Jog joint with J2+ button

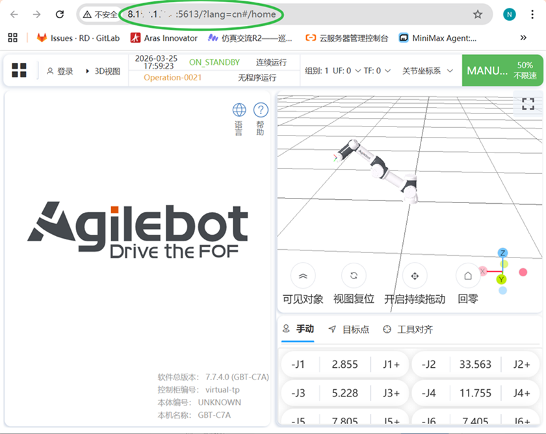[521, 364]
